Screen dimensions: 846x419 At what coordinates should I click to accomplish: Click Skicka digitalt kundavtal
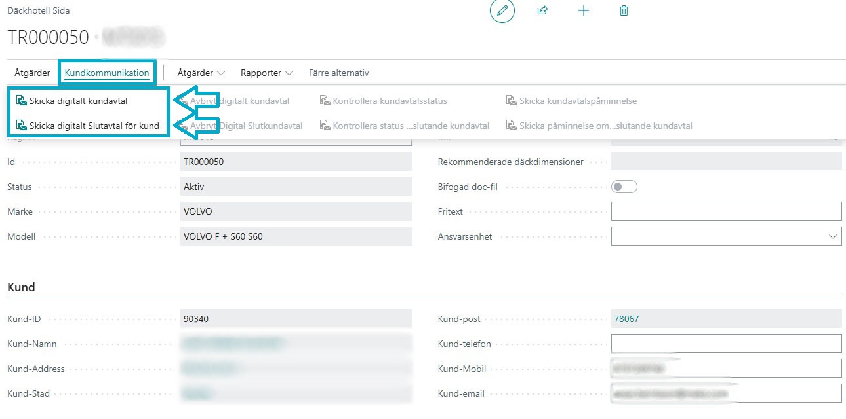(77, 101)
